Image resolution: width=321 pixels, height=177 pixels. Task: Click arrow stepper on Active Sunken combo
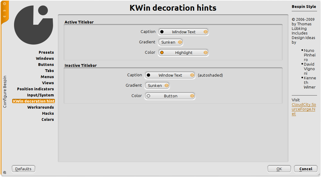coord(180,42)
